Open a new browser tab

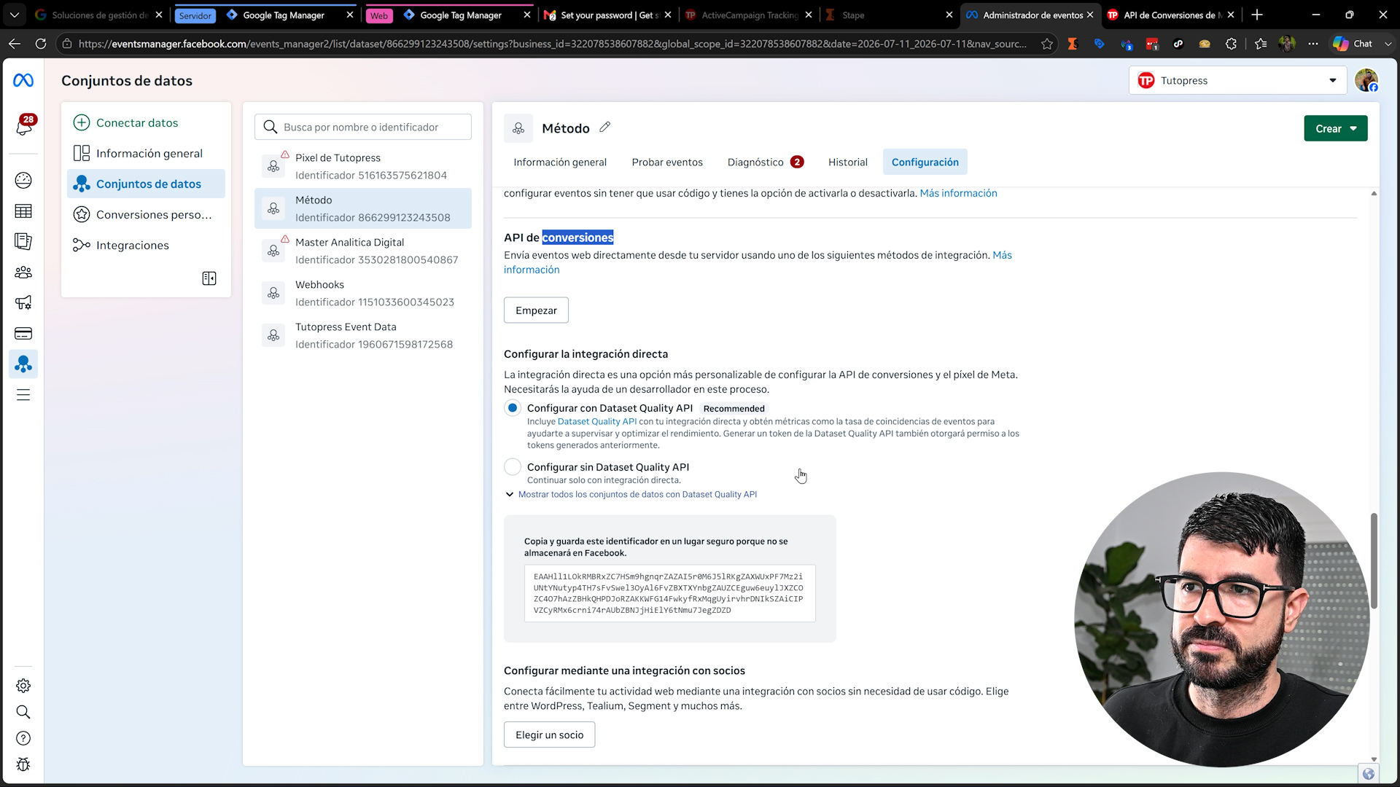point(1257,15)
